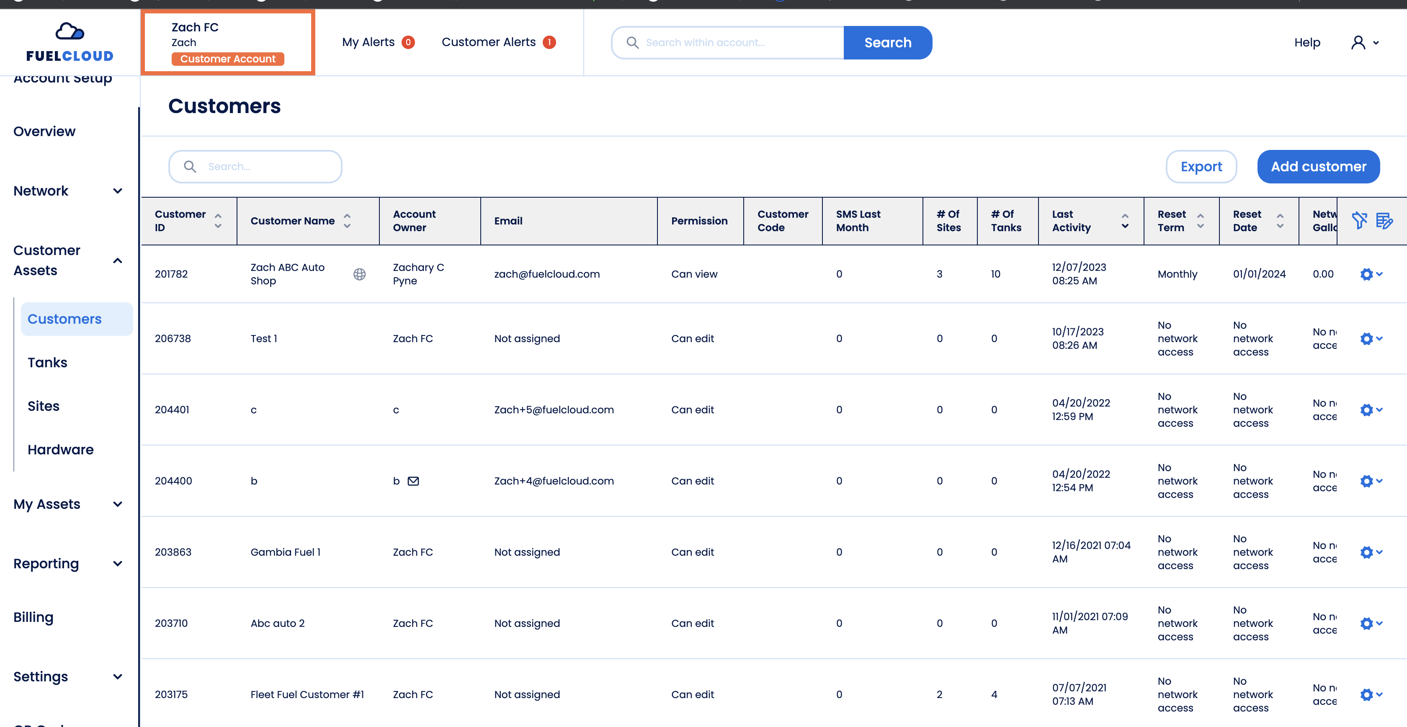This screenshot has height=727, width=1407.
Task: Click the Customer Alerts count badge
Action: pyautogui.click(x=549, y=42)
